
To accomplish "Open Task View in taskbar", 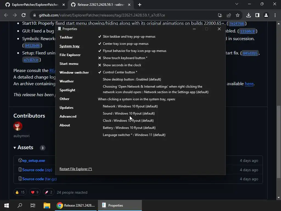I will (x=33, y=206).
